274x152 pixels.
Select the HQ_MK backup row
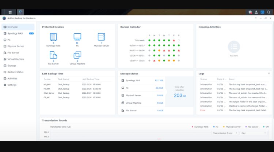coord(77,89)
